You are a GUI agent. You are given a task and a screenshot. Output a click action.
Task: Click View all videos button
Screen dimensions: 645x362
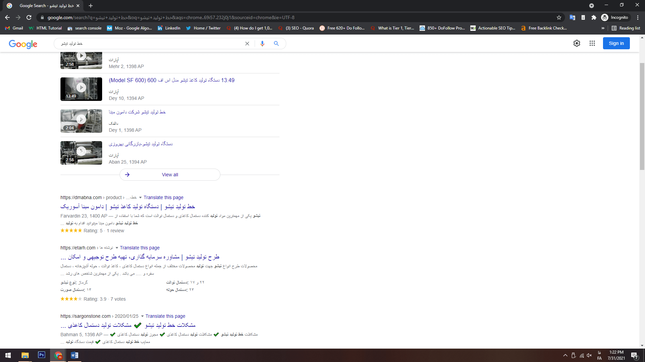tap(170, 175)
